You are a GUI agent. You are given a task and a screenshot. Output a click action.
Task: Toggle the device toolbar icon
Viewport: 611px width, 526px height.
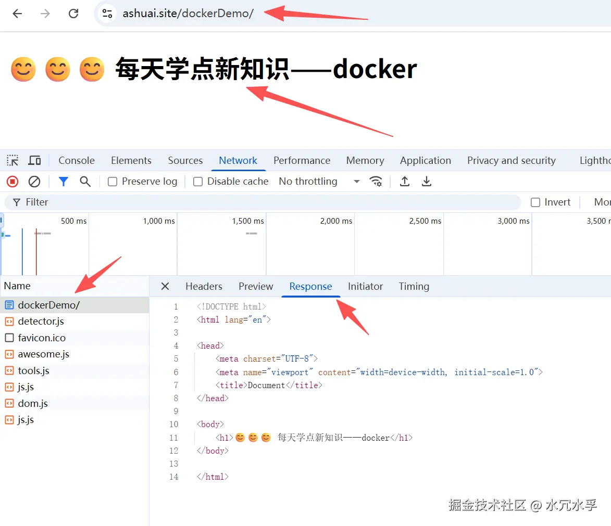35,160
